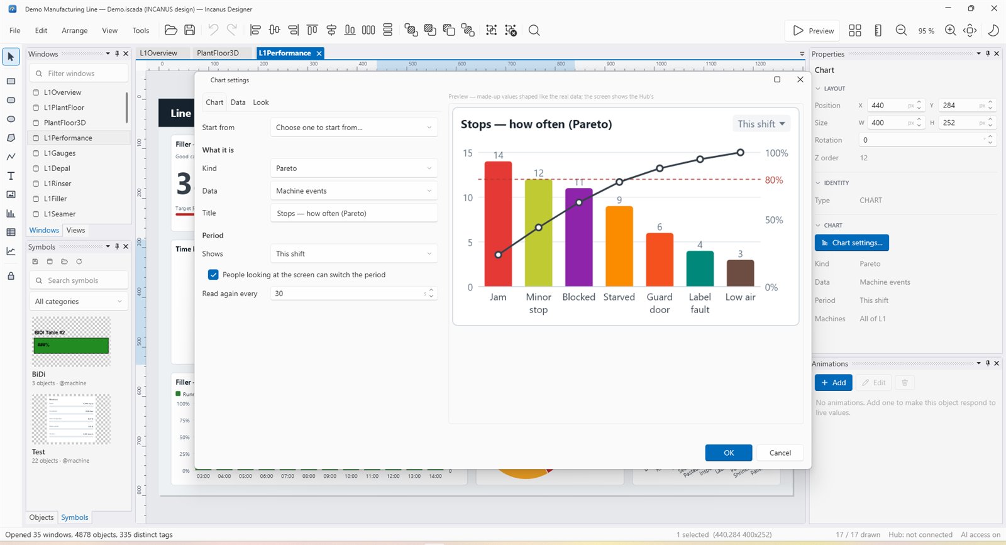
Task: Click the zoom out magnifier icon
Action: tap(901, 30)
